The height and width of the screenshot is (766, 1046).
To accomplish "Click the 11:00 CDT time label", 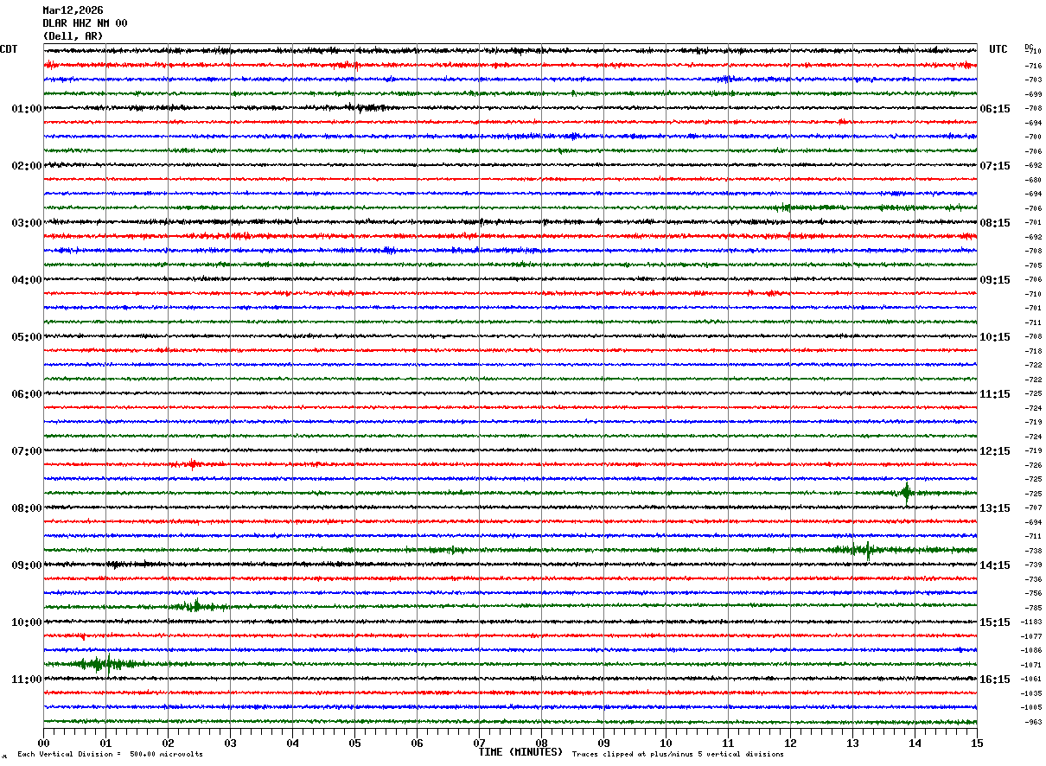I will 26,680.
